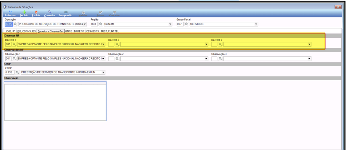Switch to the DARE-SP tab
Viewport: 346px width, 150px height.
pyautogui.click(x=79, y=31)
